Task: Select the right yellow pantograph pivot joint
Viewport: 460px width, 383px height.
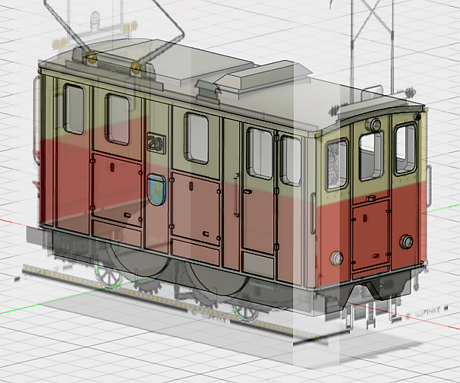Action: tap(136, 68)
